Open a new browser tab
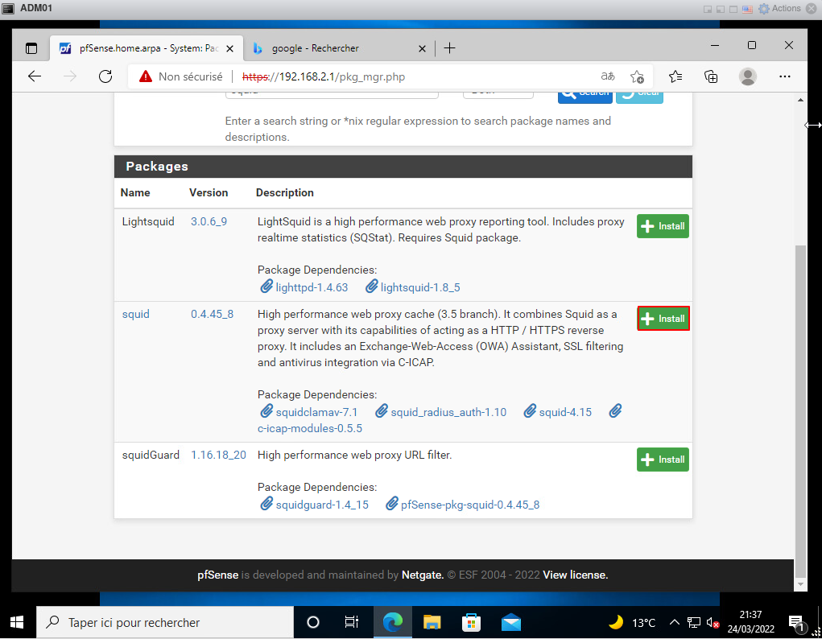This screenshot has width=822, height=639. coord(449,48)
